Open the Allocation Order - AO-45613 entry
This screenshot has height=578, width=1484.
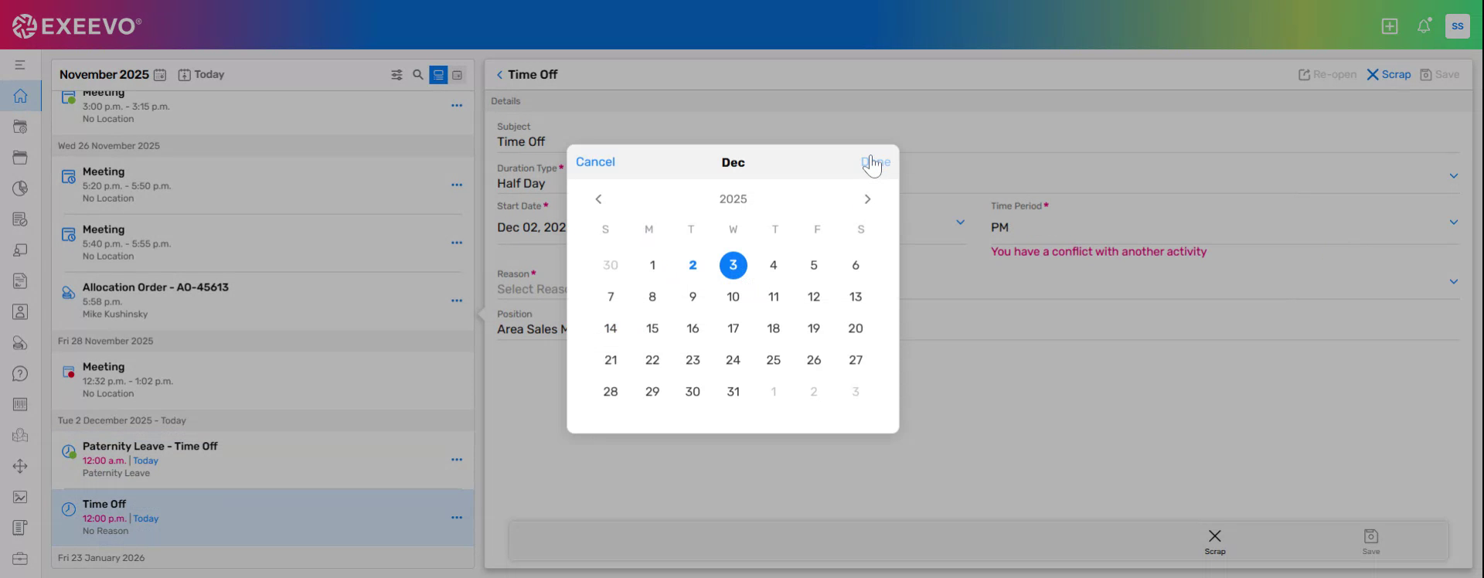(x=263, y=301)
